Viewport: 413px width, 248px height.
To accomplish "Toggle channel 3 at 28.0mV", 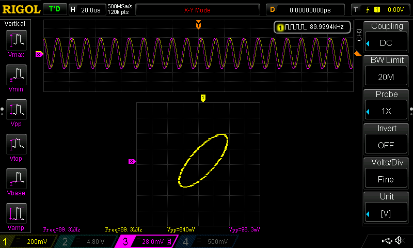I will (148, 241).
